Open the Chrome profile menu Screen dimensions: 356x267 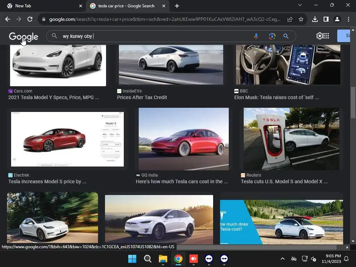pyautogui.click(x=337, y=19)
